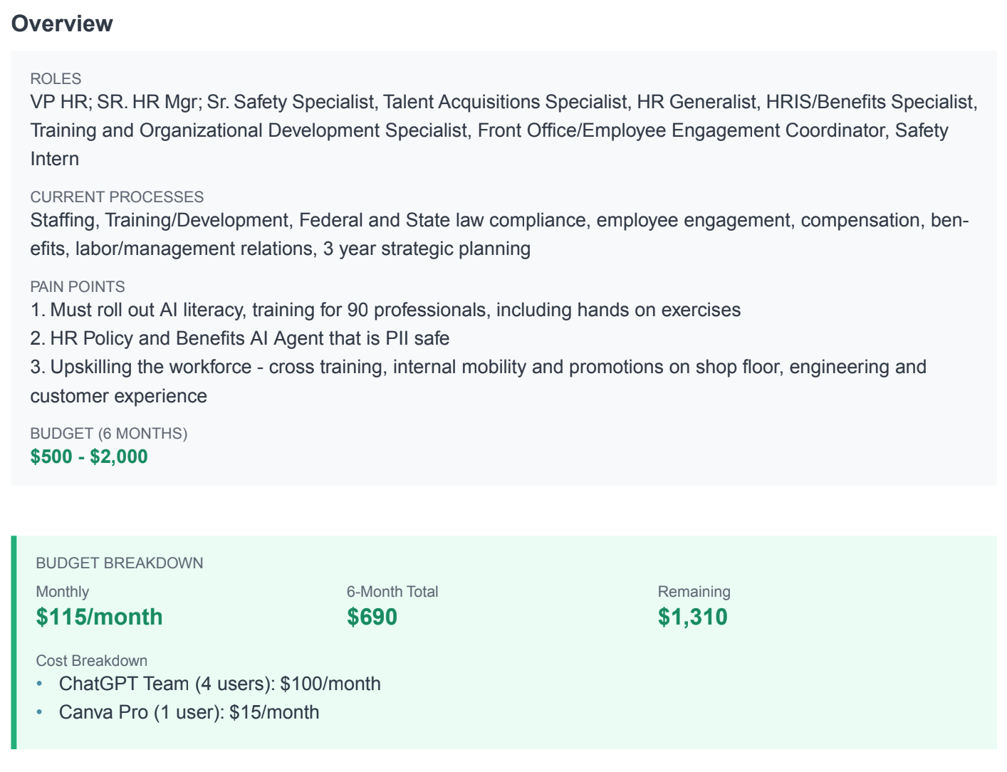Click the PAIN POINTS section label
This screenshot has width=1007, height=772.
77,286
